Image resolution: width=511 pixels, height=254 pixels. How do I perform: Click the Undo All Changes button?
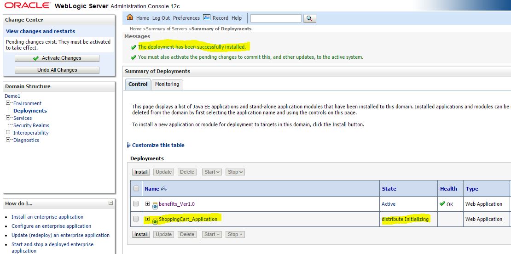pos(57,70)
